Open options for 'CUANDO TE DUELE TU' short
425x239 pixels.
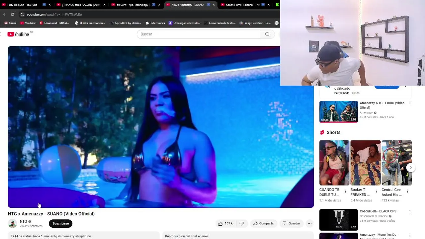(345, 192)
